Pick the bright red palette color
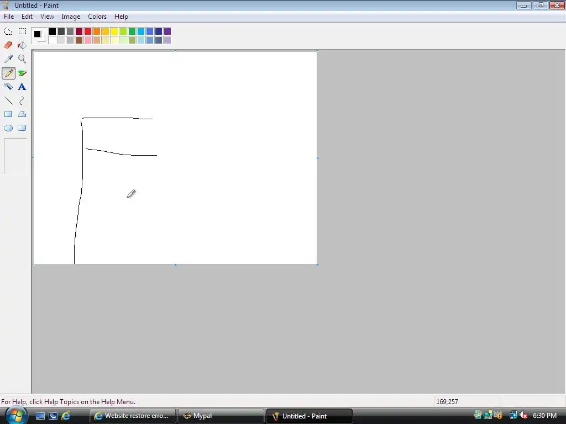Image resolution: width=566 pixels, height=424 pixels. click(88, 31)
